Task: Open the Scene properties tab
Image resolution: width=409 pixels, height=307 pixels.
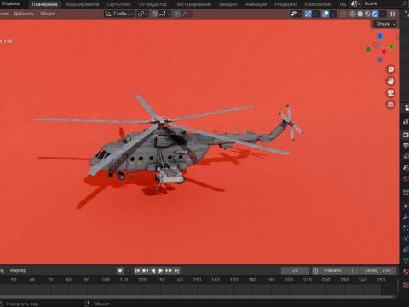Action: point(406,168)
